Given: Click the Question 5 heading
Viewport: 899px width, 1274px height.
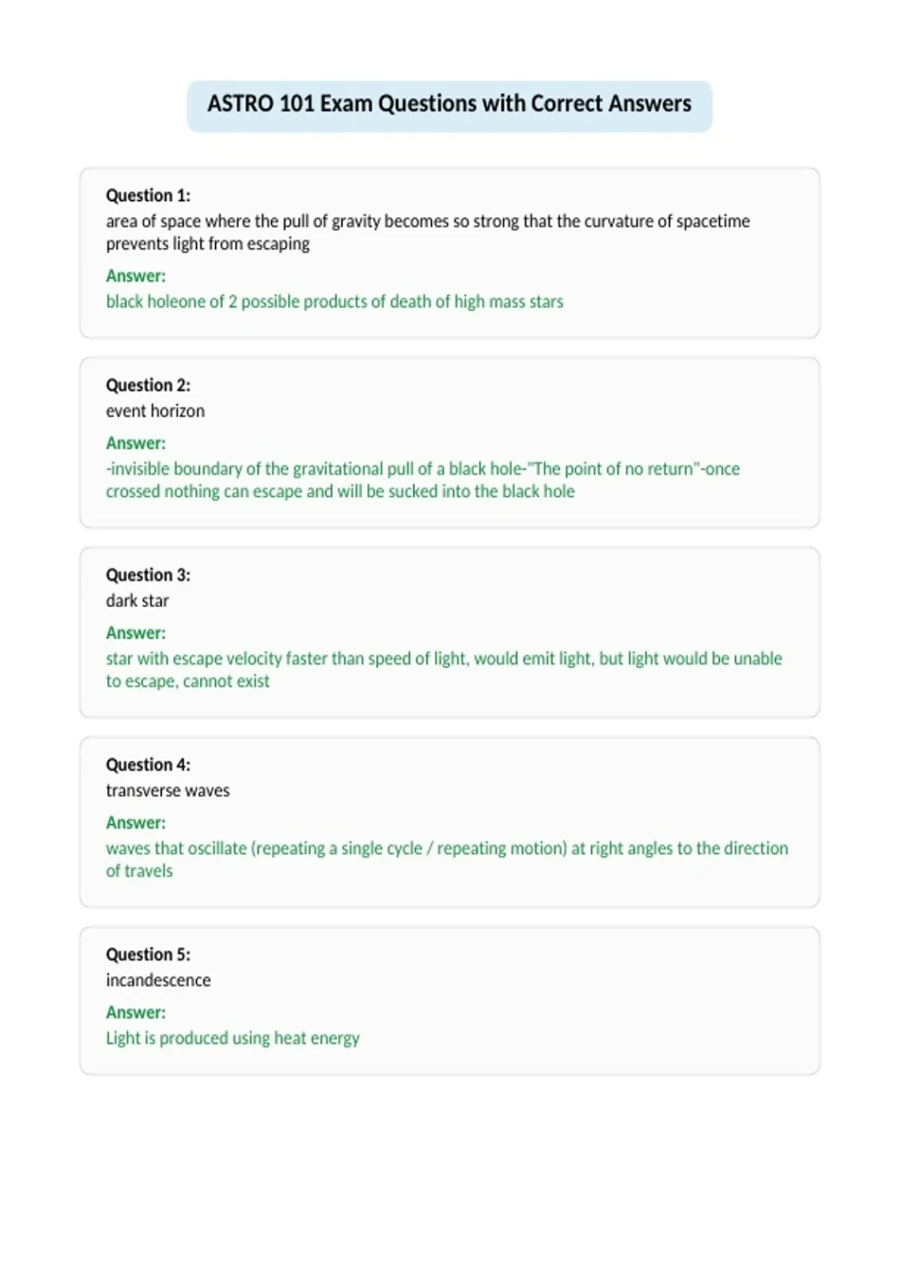Looking at the screenshot, I should click(x=148, y=954).
